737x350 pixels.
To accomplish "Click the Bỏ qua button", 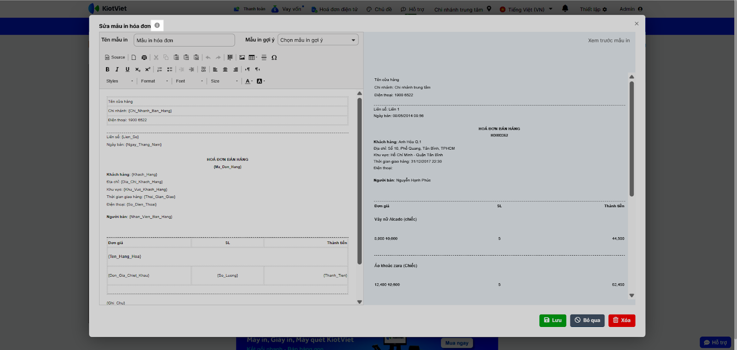I will (x=587, y=321).
